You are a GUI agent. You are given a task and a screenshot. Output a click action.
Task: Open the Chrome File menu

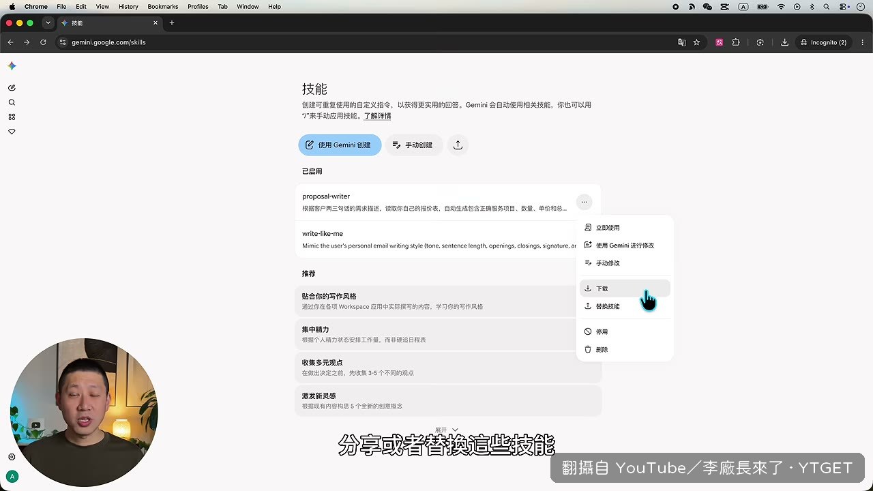(61, 7)
